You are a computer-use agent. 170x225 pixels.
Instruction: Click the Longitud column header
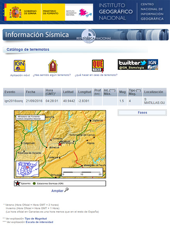85,92
